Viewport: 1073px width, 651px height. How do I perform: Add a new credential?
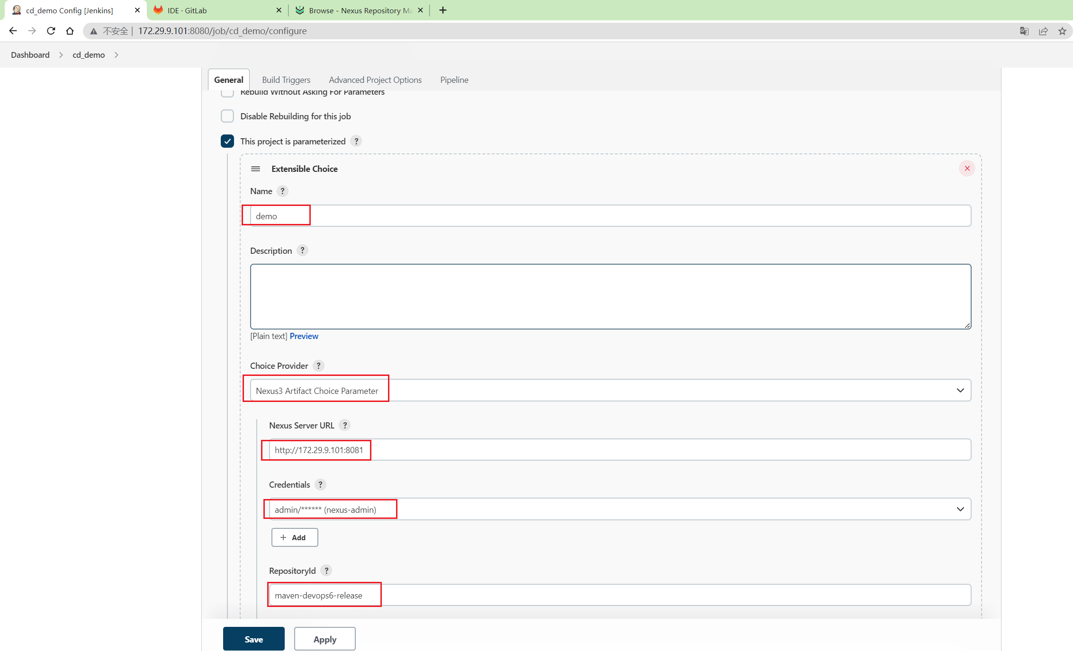pos(295,537)
